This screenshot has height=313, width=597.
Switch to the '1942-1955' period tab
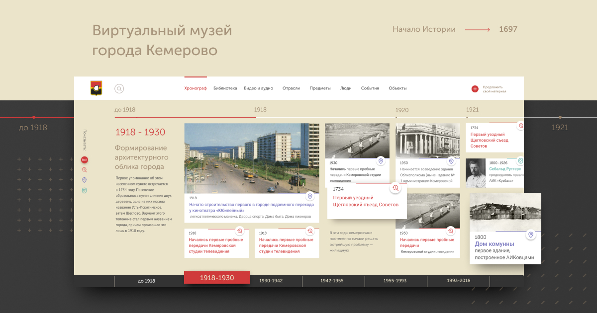pos(332,281)
